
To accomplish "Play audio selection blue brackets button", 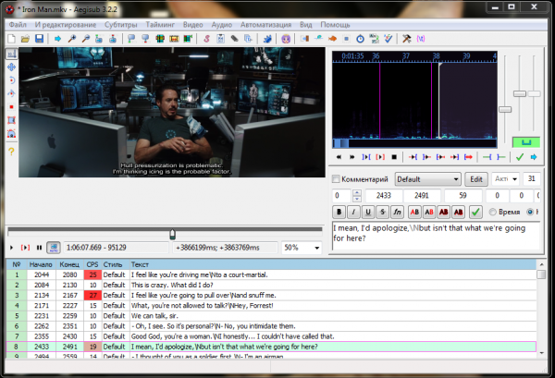I will click(x=366, y=157).
